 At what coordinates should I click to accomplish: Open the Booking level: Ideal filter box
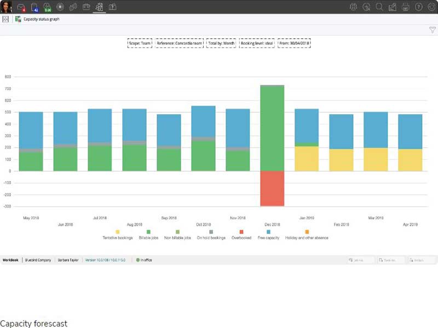257,43
